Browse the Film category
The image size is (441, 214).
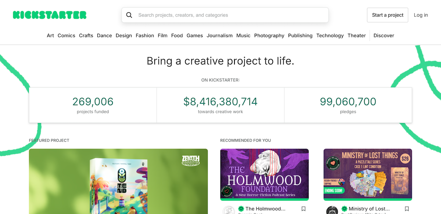[x=162, y=36]
